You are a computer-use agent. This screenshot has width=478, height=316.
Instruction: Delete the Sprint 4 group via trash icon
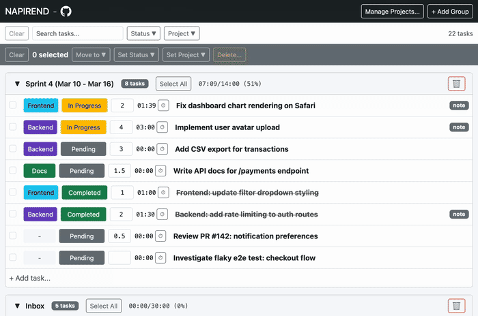tap(456, 84)
